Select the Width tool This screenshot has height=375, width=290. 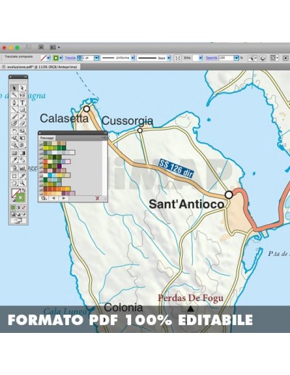click(x=14, y=138)
